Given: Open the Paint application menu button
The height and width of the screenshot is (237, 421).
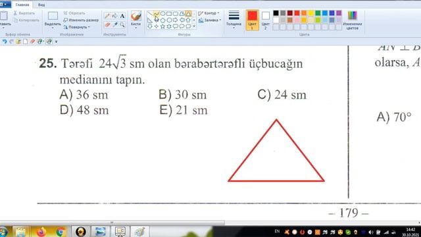Looking at the screenshot, I should (5, 5).
